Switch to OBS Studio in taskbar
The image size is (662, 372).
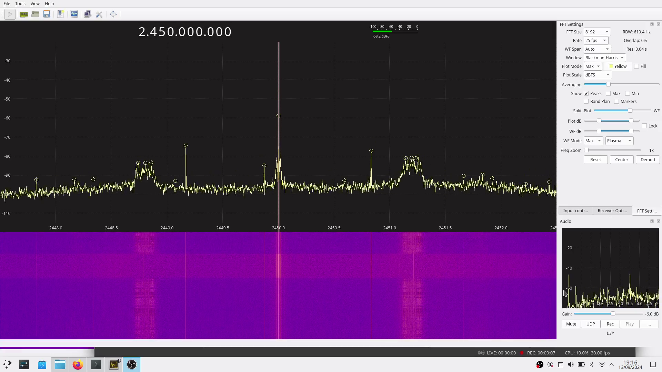(132, 364)
